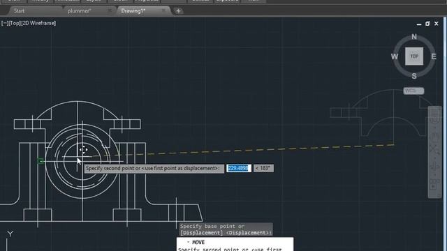Click the 'Specify second point' prompt tooltip

pyautogui.click(x=154, y=168)
